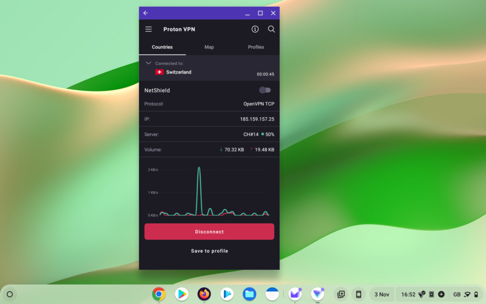Screen dimensions: 486x304
Task: Click the 50% server load indicator
Action: coord(268,134)
